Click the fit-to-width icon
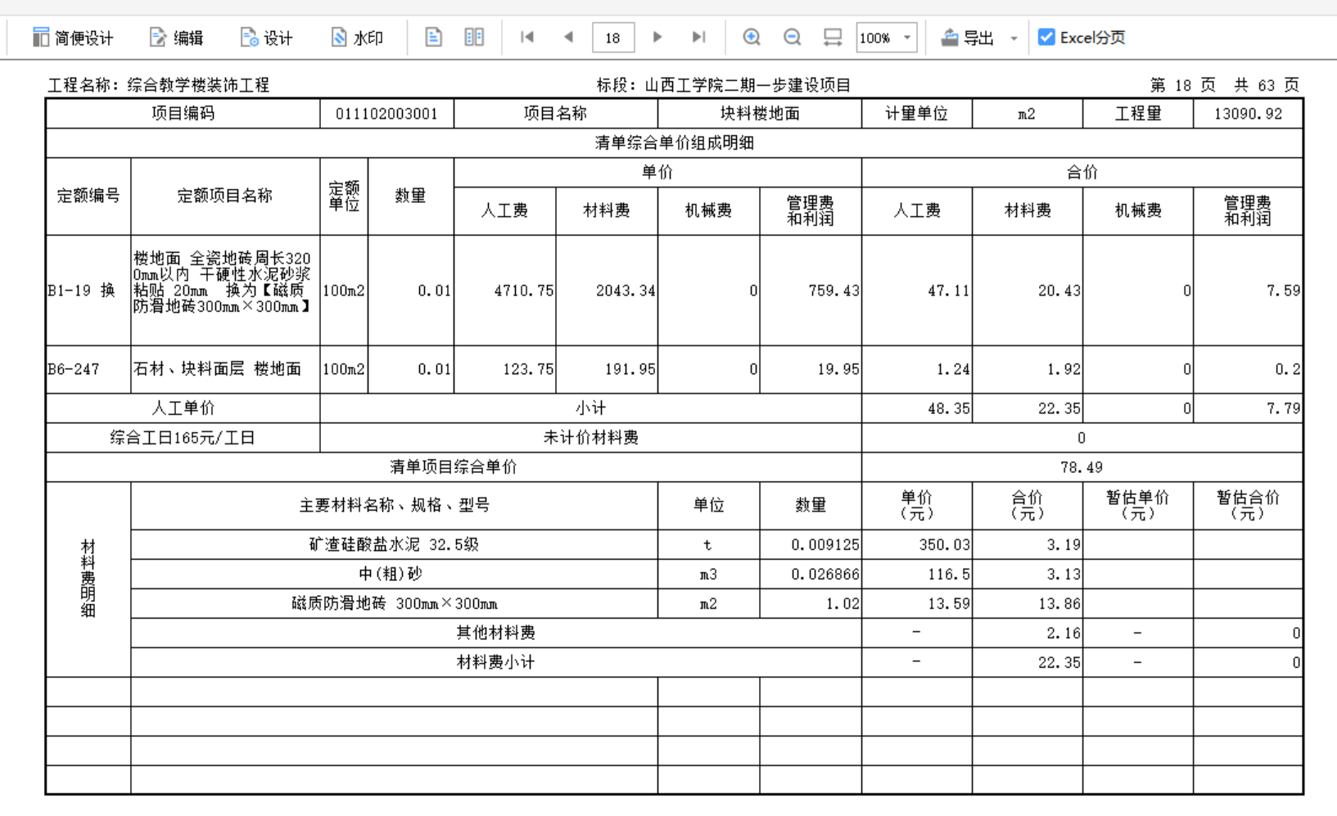Screen dimensions: 1337x816 click(833, 38)
